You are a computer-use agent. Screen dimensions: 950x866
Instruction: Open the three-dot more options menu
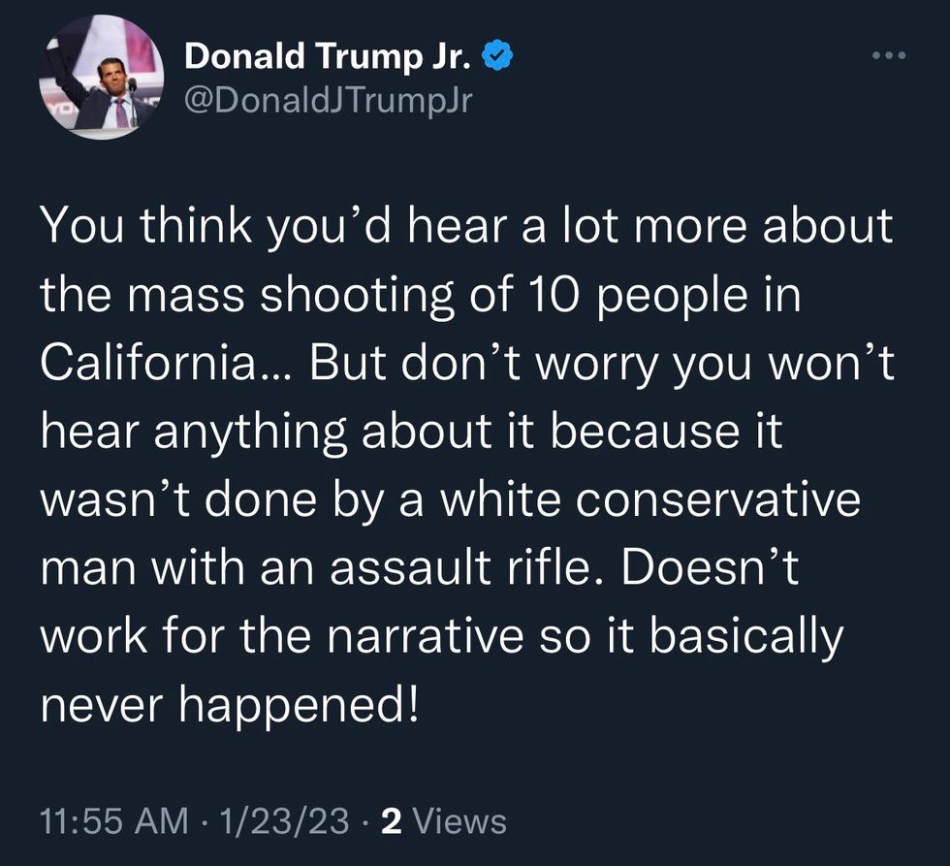click(x=889, y=55)
